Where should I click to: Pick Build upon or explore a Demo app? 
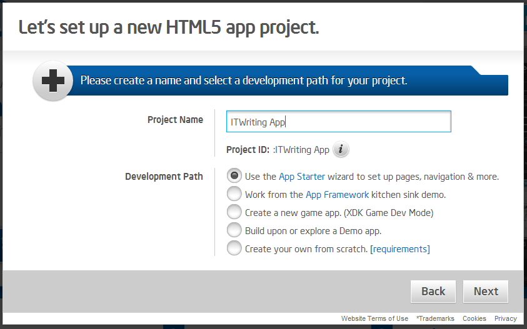tap(234, 230)
